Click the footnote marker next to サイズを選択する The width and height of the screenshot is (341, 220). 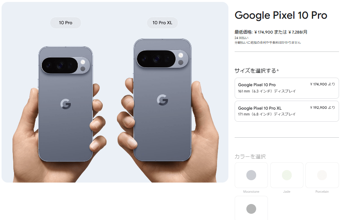click(278, 70)
